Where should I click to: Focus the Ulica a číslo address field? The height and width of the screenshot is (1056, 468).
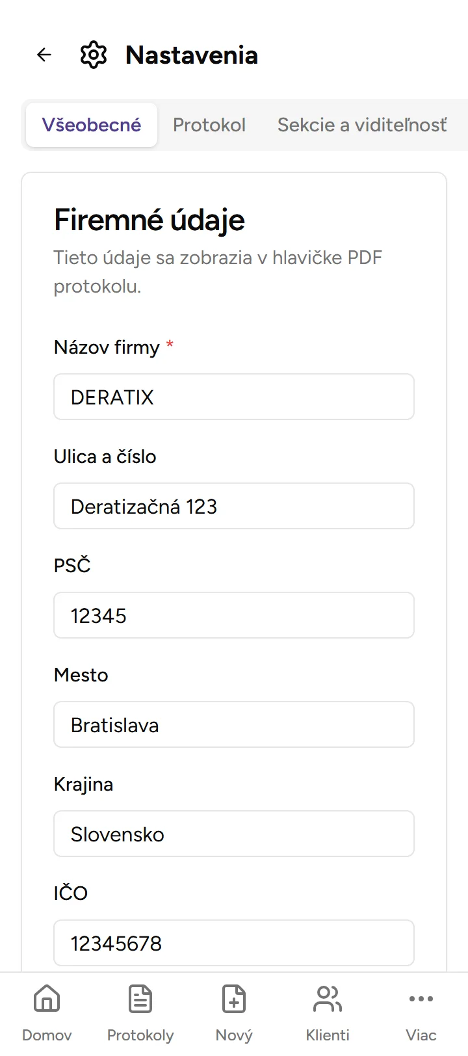click(x=234, y=506)
